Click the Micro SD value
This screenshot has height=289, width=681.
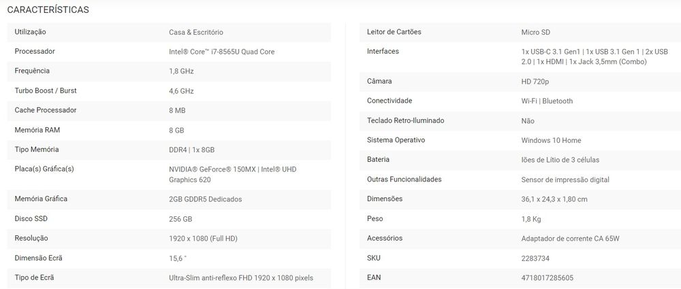[537, 32]
